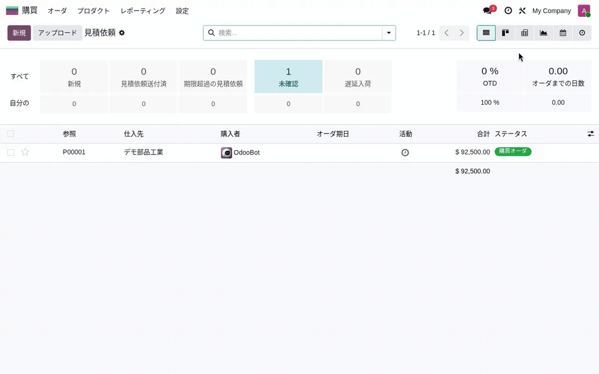Image resolution: width=599 pixels, height=374 pixels.
Task: Open the オーダ menu
Action: (x=57, y=11)
